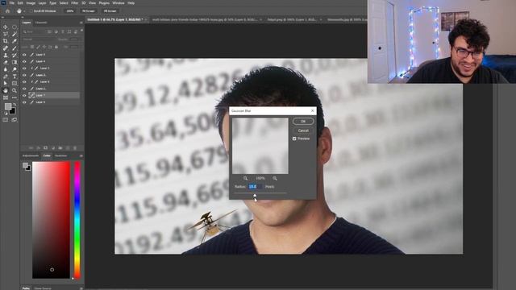
Task: Click Cancel in Gaussian Blur dialog
Action: coord(303,130)
